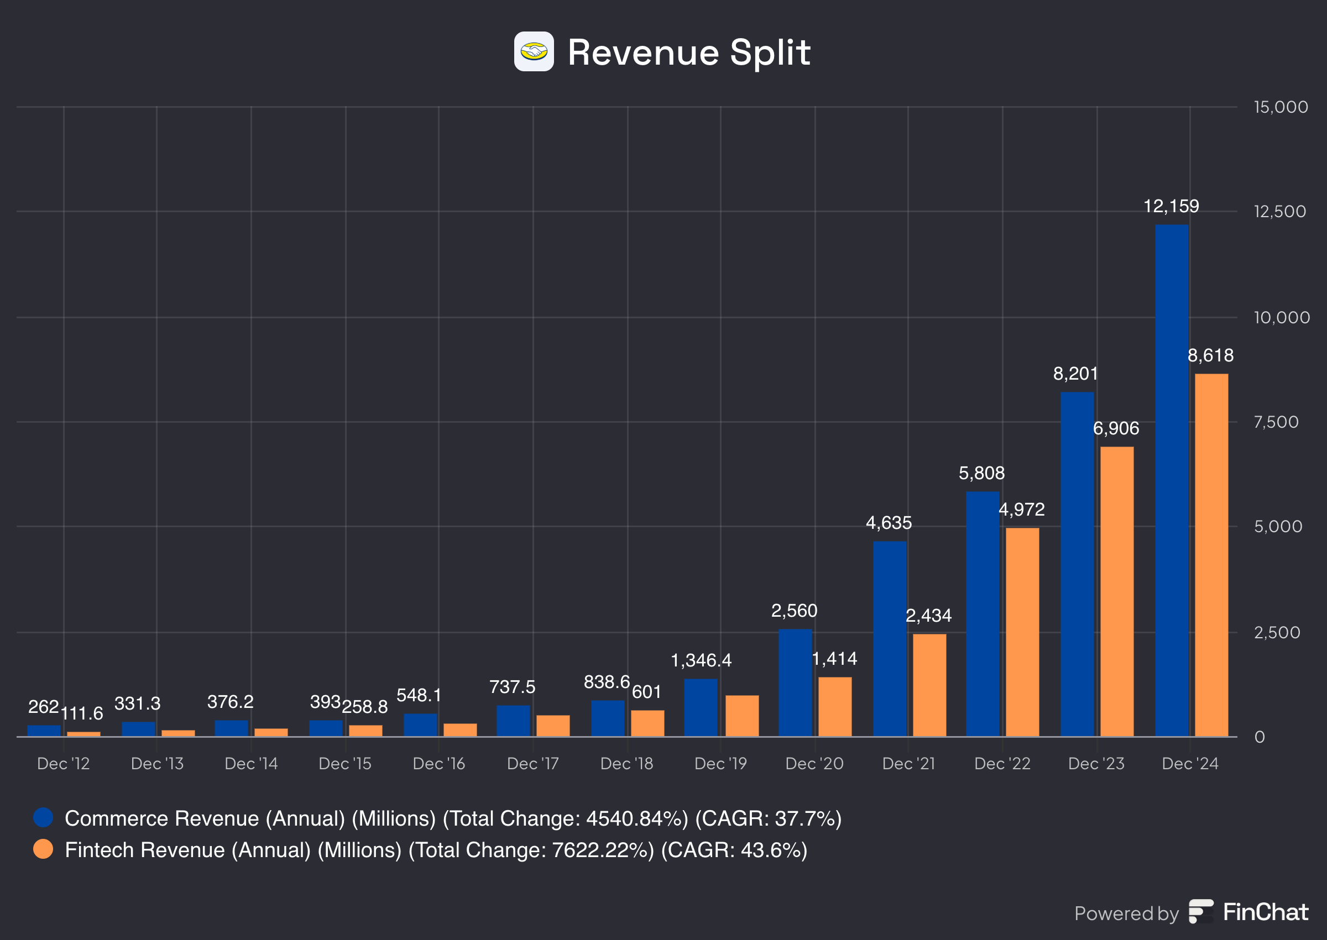The image size is (1327, 940).
Task: Click the blue Dec '20 bar labeled 2,560
Action: (795, 682)
